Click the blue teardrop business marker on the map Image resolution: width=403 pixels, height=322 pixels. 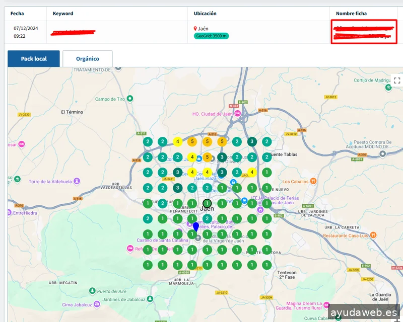tap(196, 226)
